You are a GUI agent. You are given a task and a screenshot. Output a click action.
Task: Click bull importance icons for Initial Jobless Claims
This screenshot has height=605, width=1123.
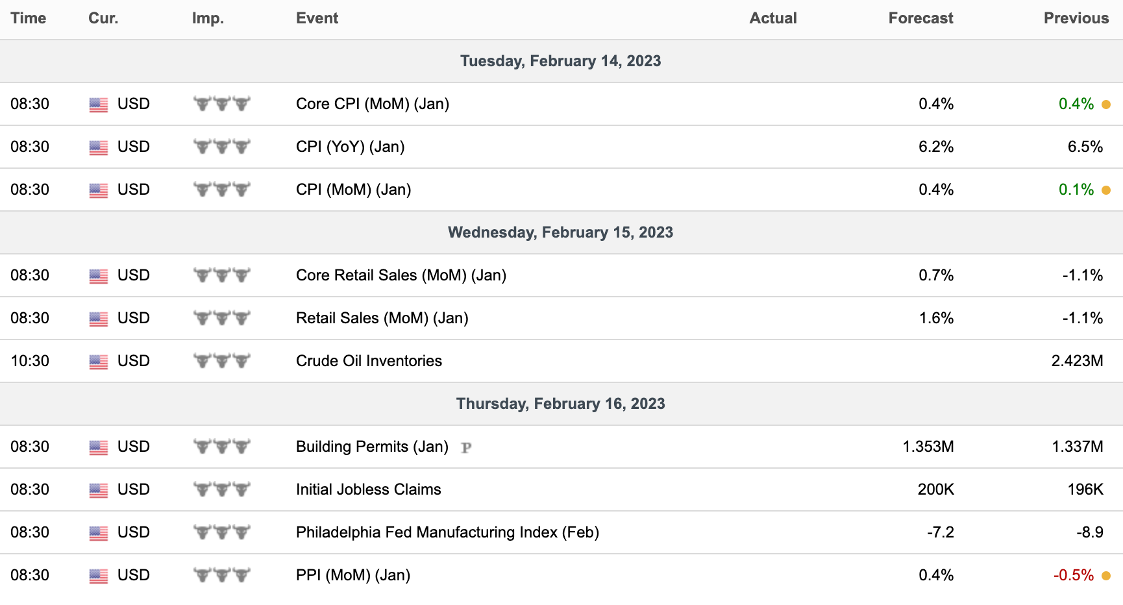[x=222, y=489]
